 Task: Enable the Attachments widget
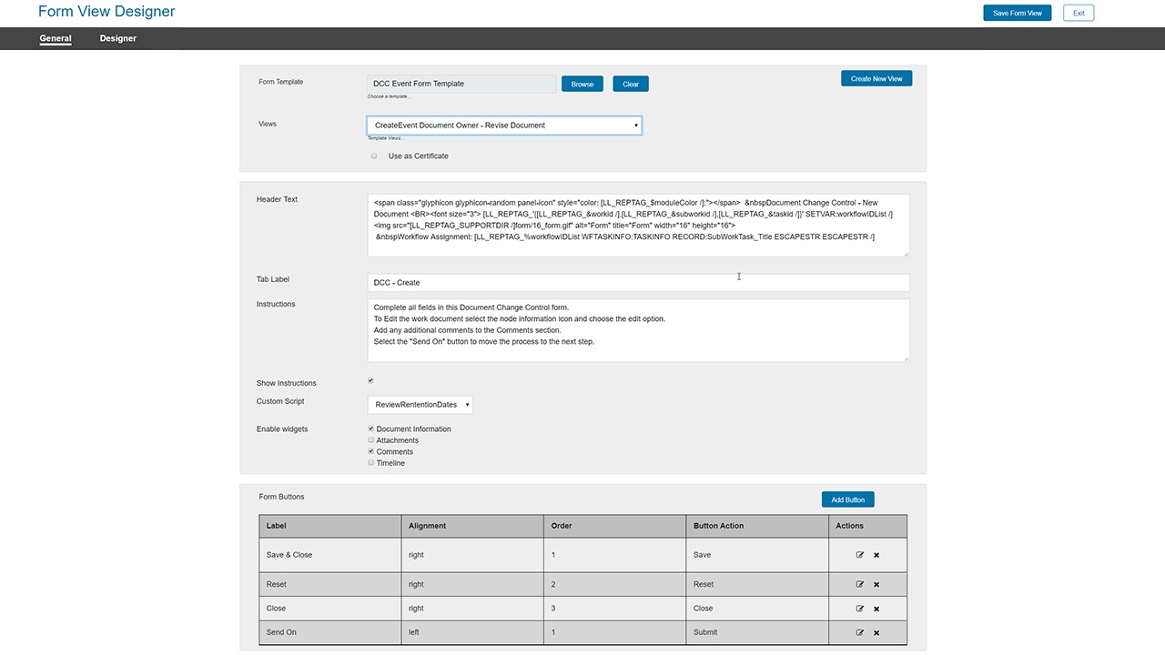(x=370, y=439)
